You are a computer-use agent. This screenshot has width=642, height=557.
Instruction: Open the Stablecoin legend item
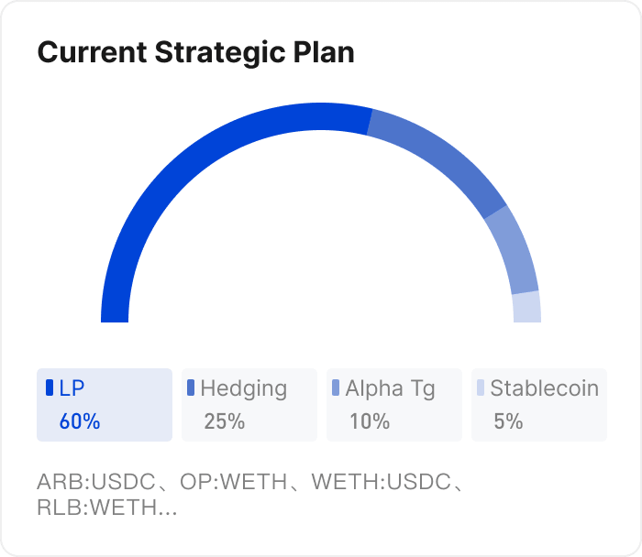[538, 404]
